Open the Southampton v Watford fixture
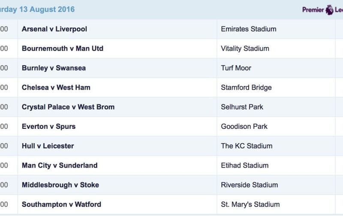The image size is (343, 216). [x=61, y=204]
